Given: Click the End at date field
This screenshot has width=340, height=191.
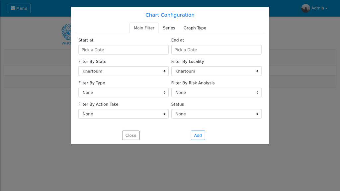Looking at the screenshot, I should click(x=216, y=50).
